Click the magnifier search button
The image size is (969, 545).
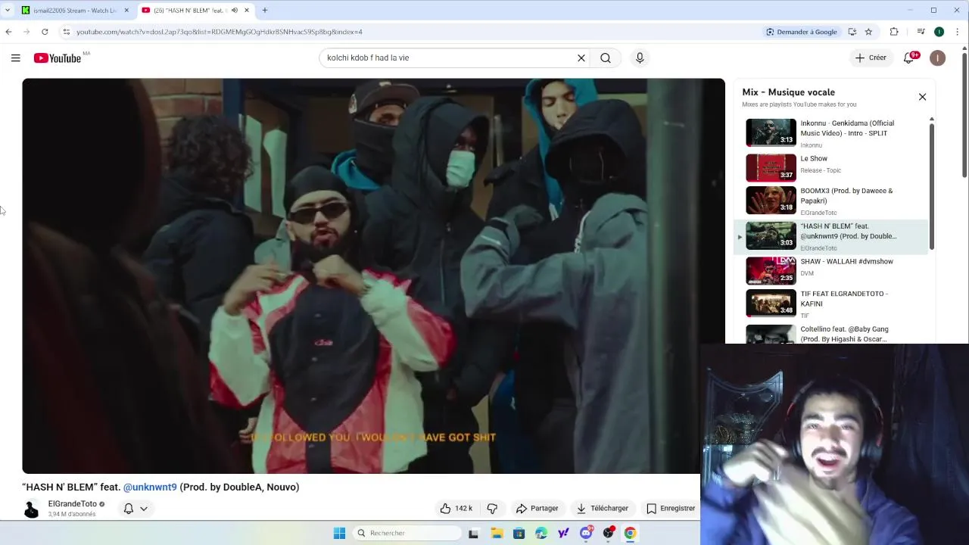click(x=606, y=58)
